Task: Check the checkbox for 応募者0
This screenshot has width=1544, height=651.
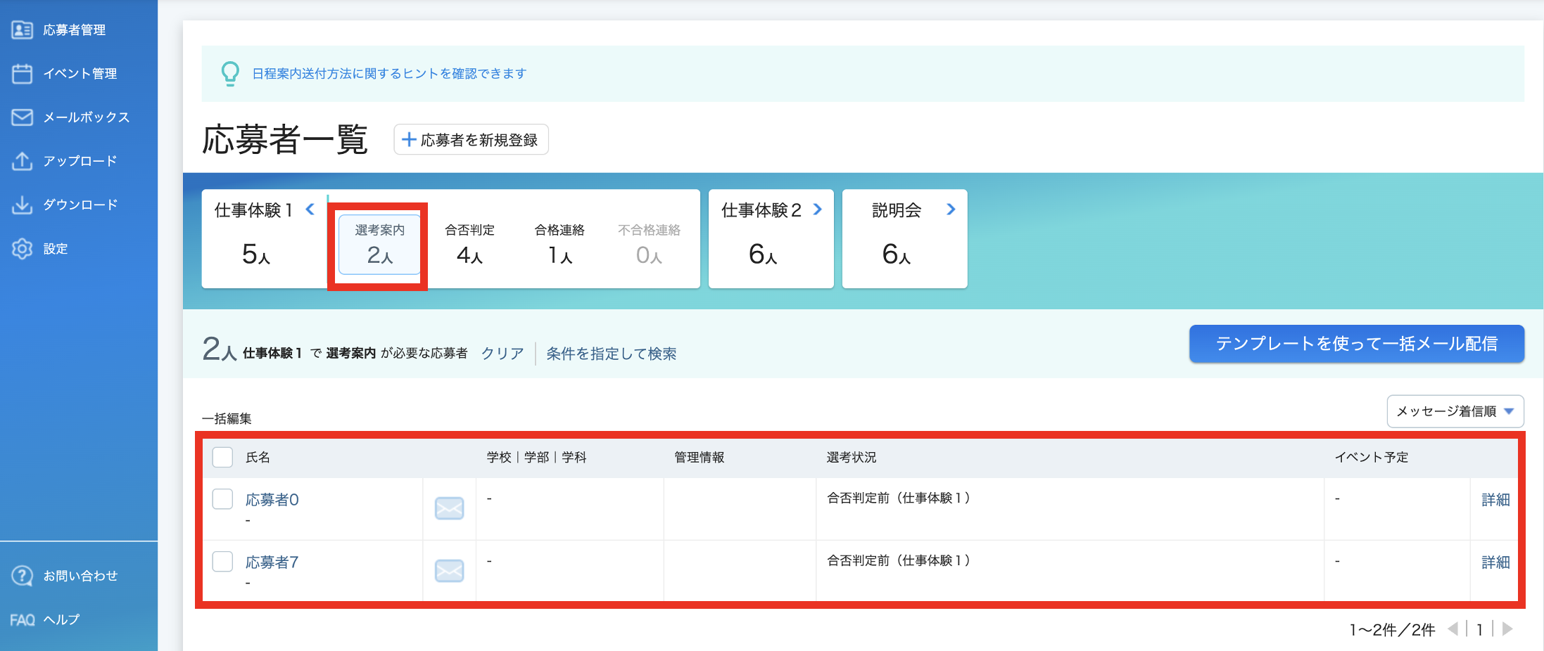Action: pos(222,499)
